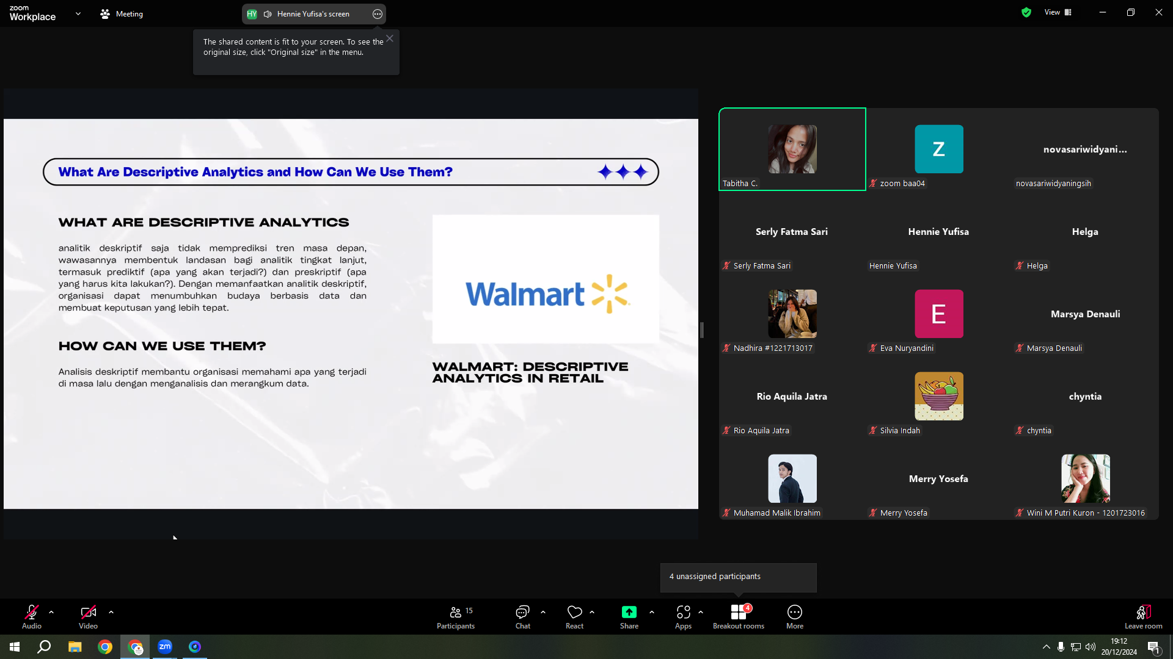Screen dimensions: 1173x659
Task: Select Tabitha C. video tile
Action: 792,149
